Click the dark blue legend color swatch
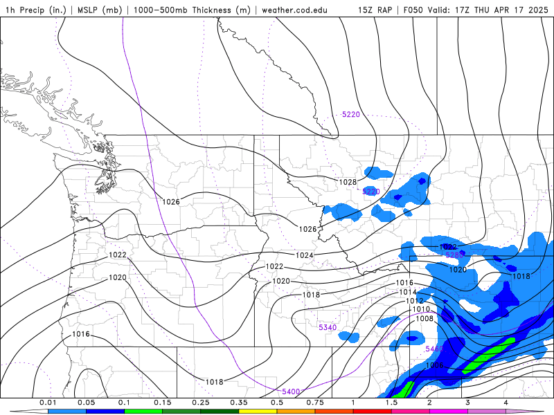This screenshot has width=554, height=415. coord(105,412)
